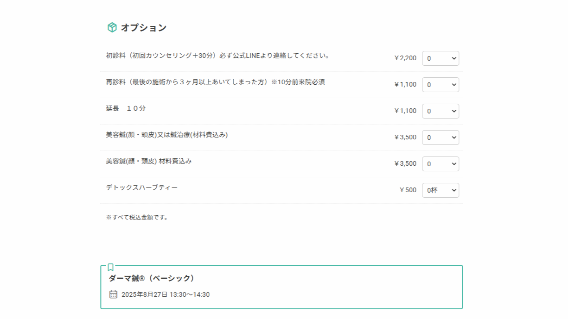The height and width of the screenshot is (319, 568).
Task: Open the デトックスハーブティー 0杯 dropdown
Action: coord(440,190)
